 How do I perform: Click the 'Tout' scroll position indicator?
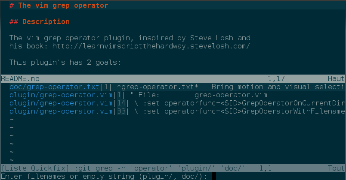point(336,168)
